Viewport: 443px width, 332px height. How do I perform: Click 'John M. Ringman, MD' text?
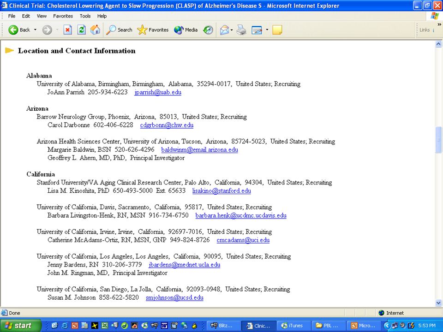point(78,273)
